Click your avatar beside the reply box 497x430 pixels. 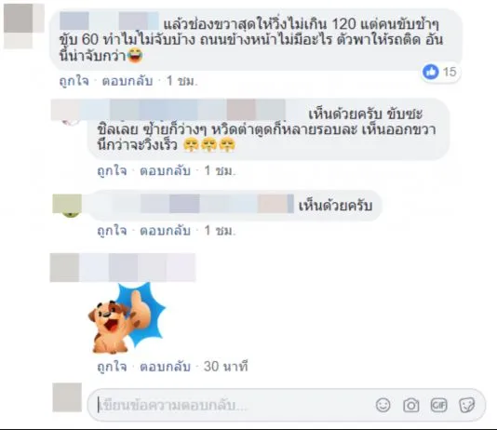67,397
